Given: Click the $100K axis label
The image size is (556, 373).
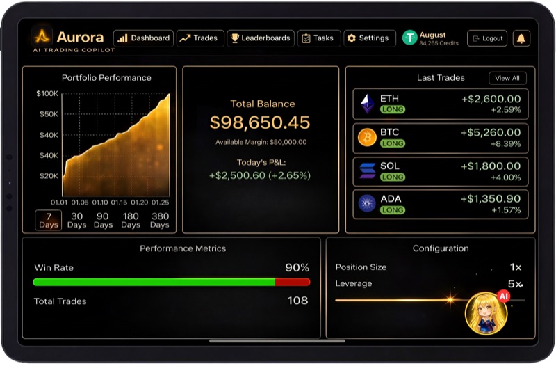Looking at the screenshot, I should [47, 94].
